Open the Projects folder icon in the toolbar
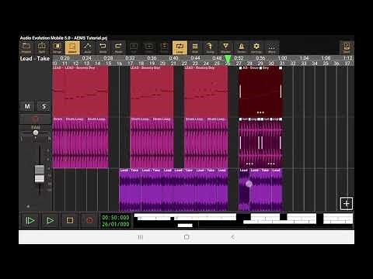373x279 pixels. click(x=26, y=48)
